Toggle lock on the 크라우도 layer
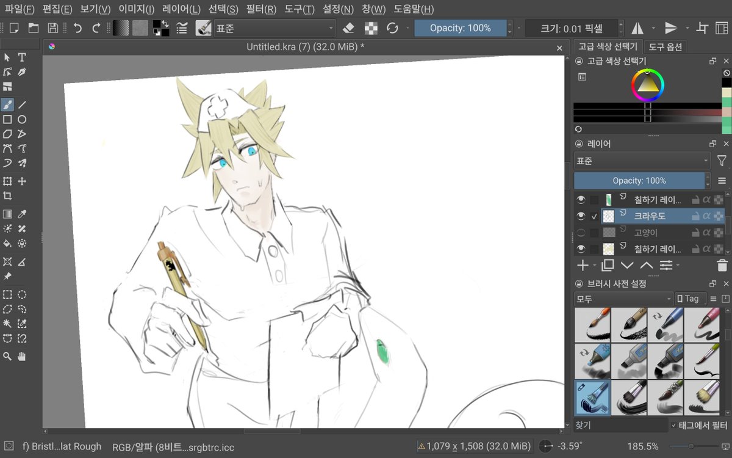 tap(695, 216)
